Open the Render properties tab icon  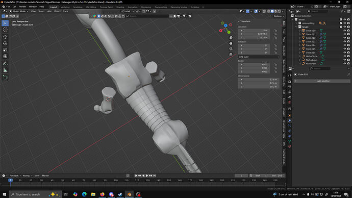click(x=290, y=82)
